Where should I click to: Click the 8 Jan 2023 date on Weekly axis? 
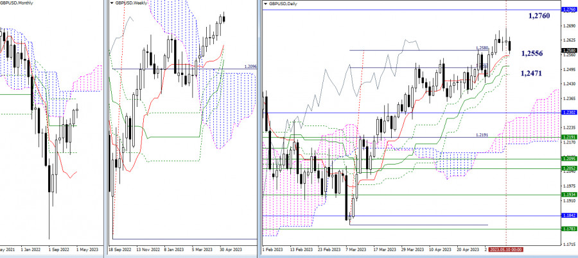pos(175,250)
